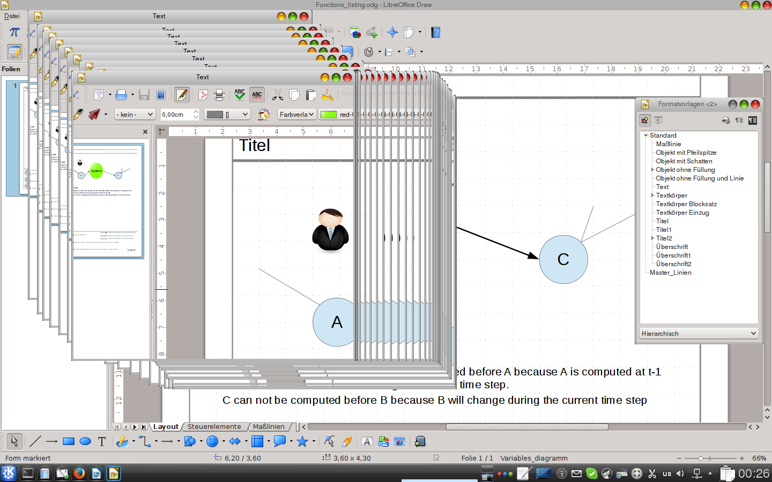Image resolution: width=772 pixels, height=482 pixels.
Task: Select the Line drawing tool
Action: [x=35, y=441]
